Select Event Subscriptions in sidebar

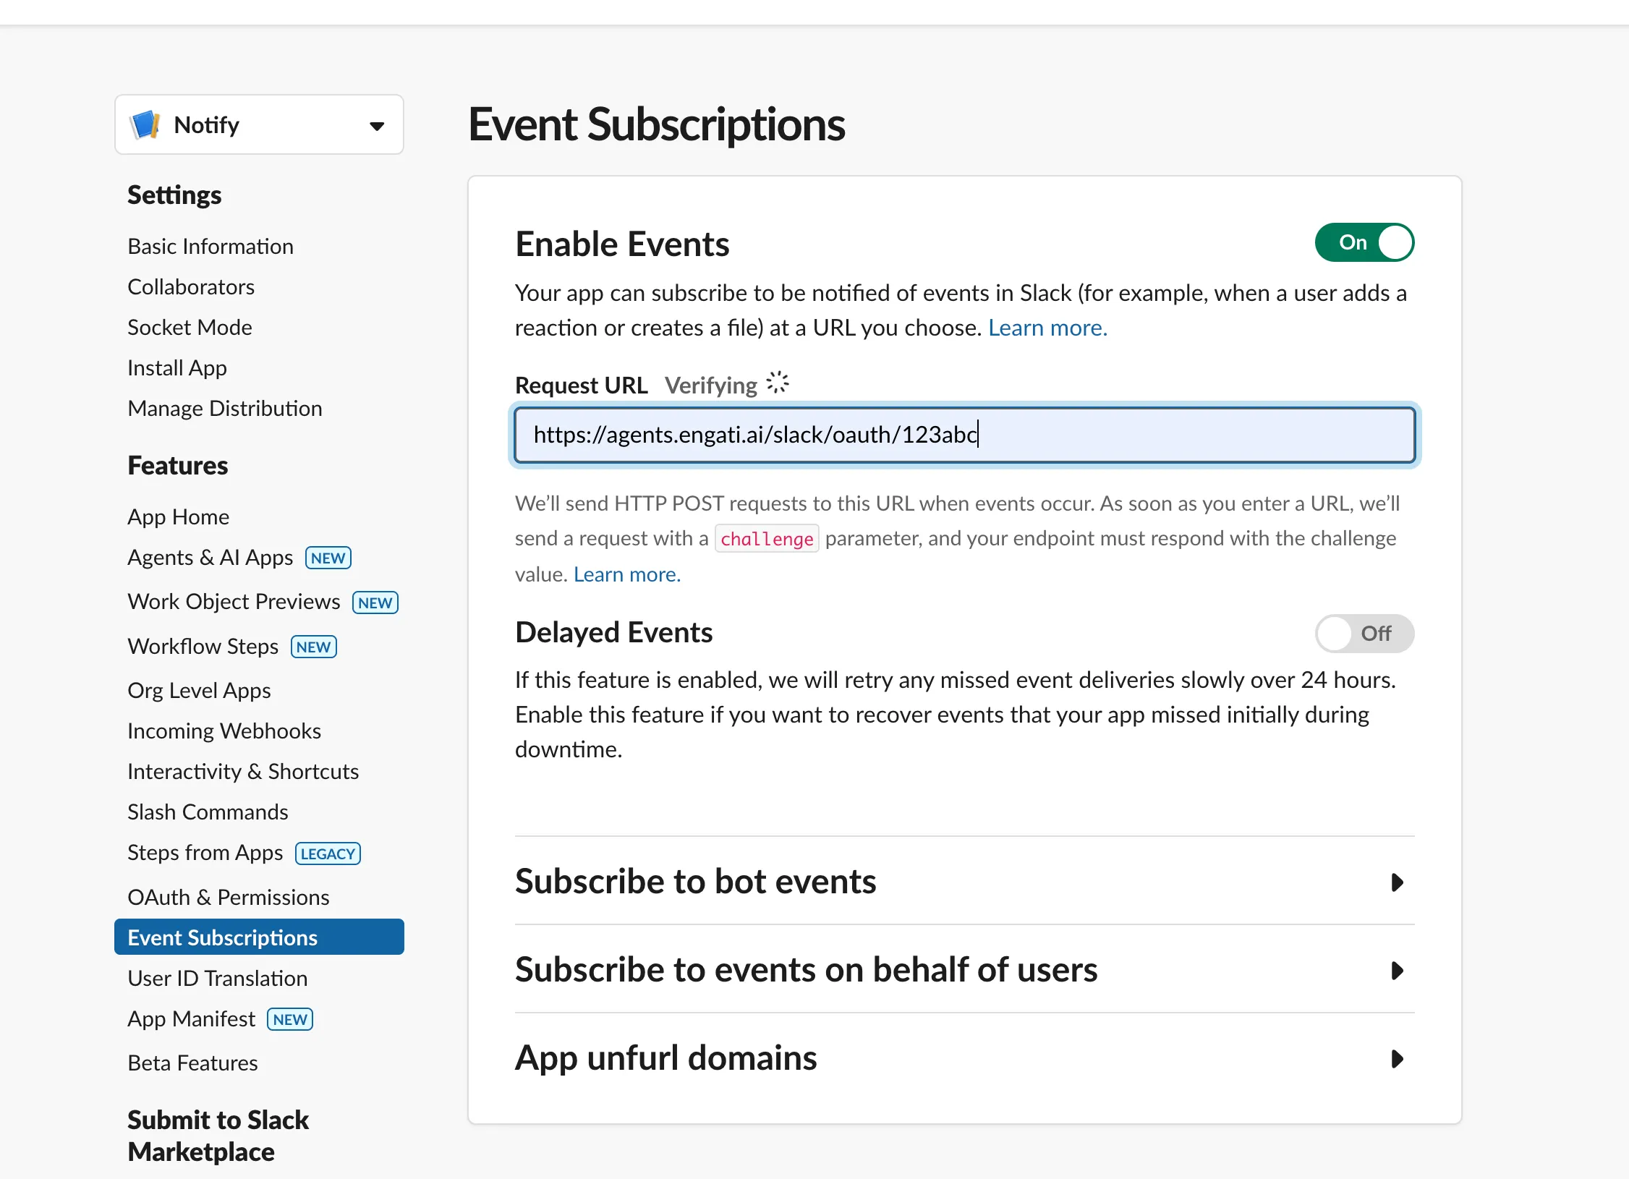click(x=259, y=937)
